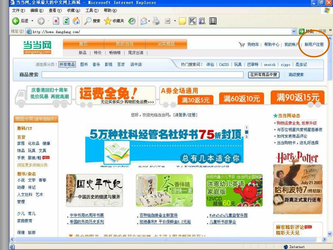Click the IE Back arrow icon

(16, 21)
